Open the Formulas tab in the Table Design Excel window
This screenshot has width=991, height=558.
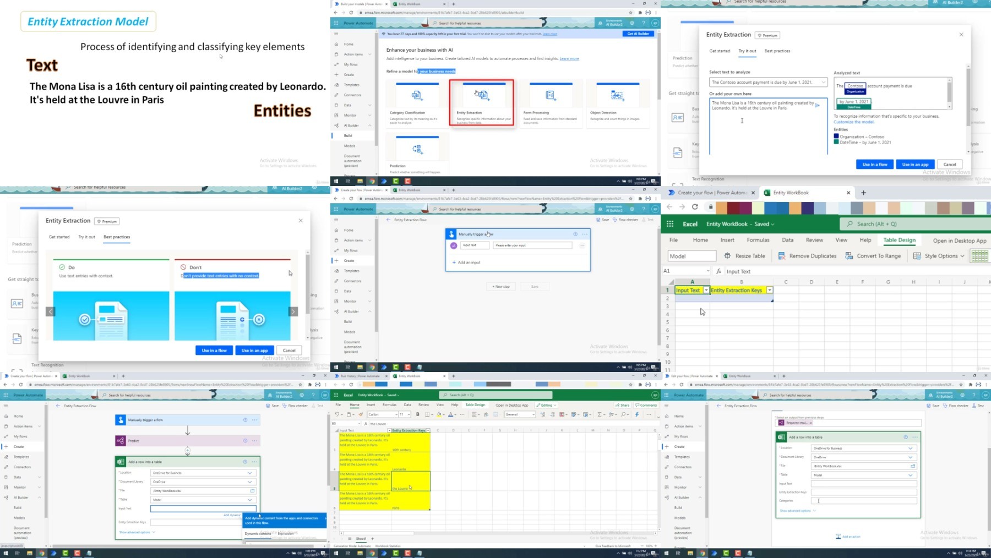point(758,240)
